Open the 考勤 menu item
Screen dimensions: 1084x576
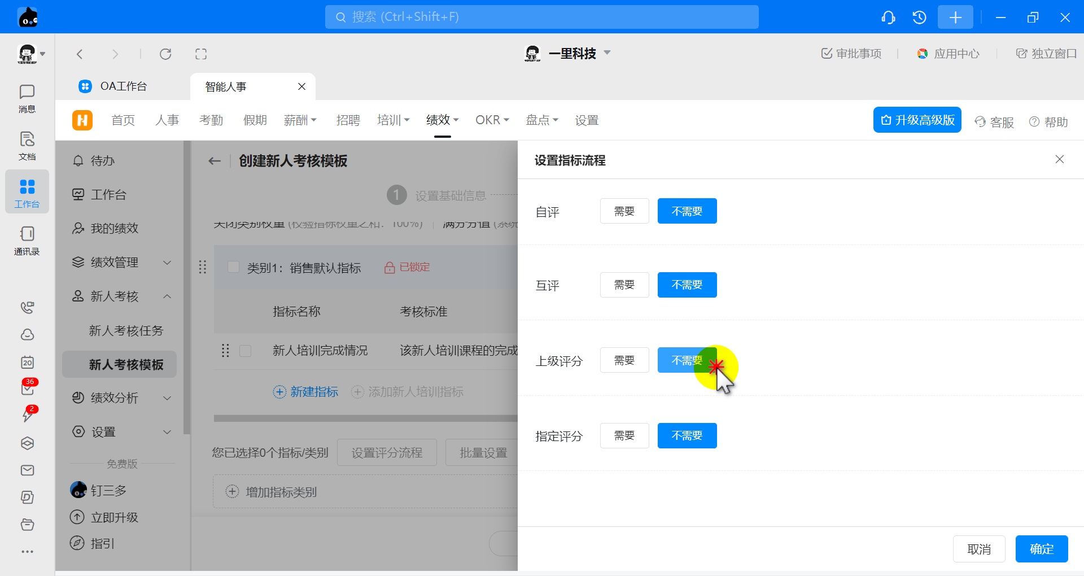point(211,120)
